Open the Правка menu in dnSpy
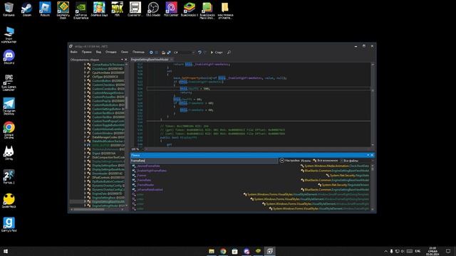456x256 pixels. 86,52
